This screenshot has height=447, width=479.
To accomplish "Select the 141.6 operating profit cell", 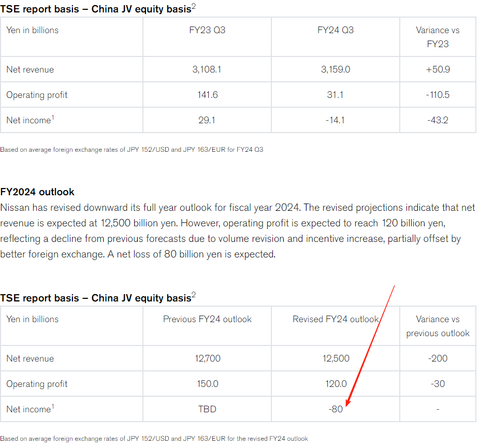I will (x=207, y=95).
